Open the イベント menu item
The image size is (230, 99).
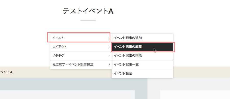(81, 38)
